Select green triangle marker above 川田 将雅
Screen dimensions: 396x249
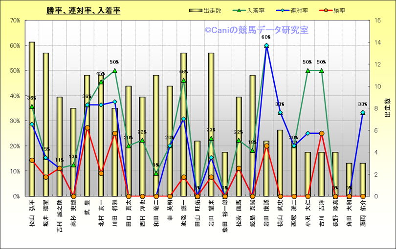point(115,71)
